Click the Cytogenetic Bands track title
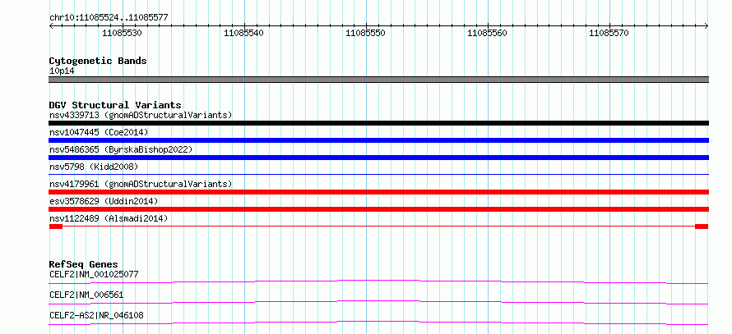Screen dimensions: 732x334 pos(98,61)
